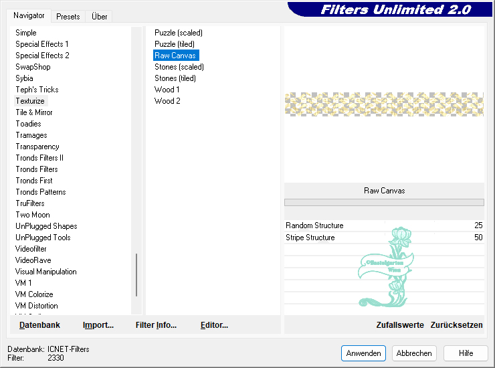Image resolution: width=495 pixels, height=368 pixels.
Task: Select Stones (tiled) in the filter list
Action: (x=175, y=78)
